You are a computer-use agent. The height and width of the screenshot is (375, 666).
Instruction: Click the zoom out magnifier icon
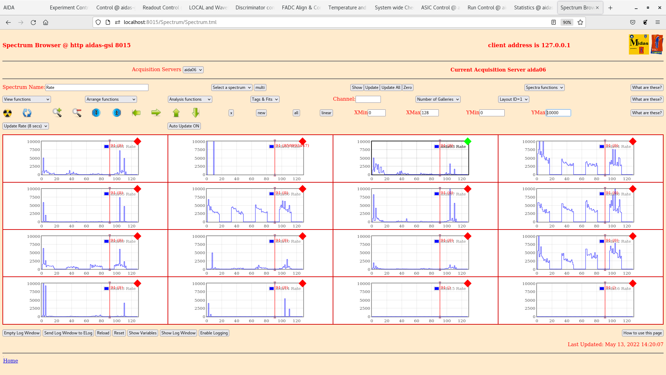click(x=77, y=112)
